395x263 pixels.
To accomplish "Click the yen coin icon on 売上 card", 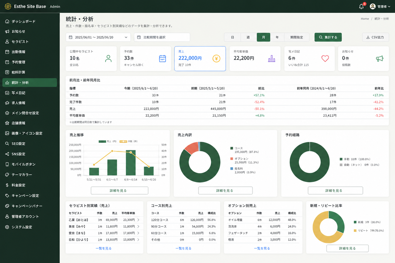I will (217, 59).
